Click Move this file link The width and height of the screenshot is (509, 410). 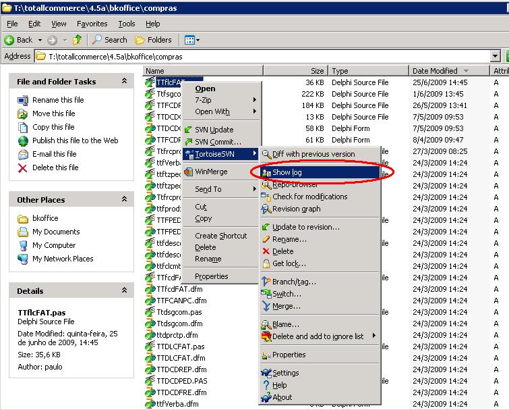pos(53,113)
